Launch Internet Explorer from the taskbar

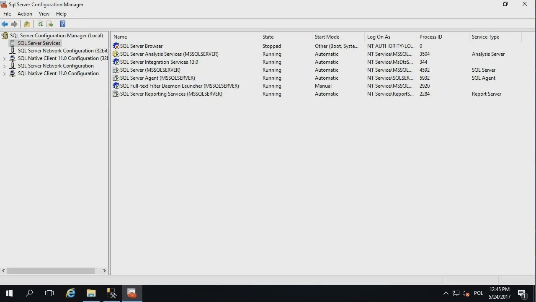(71, 293)
